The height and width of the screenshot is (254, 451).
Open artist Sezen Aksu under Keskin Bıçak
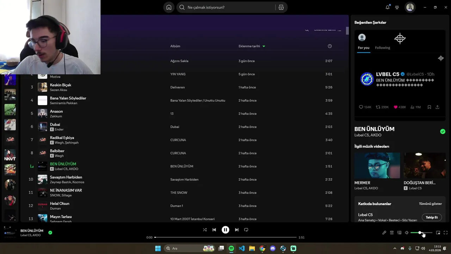(58, 90)
